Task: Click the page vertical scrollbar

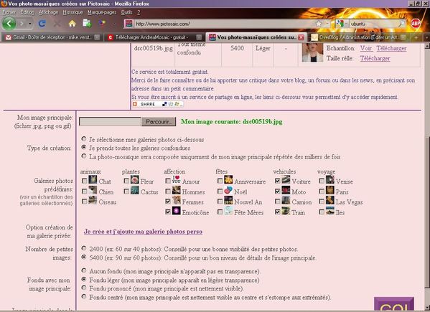Action: [426, 175]
